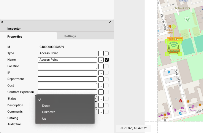This screenshot has width=203, height=133.
Task: Click the ellipsis button next to Name
Action: tap(101, 60)
